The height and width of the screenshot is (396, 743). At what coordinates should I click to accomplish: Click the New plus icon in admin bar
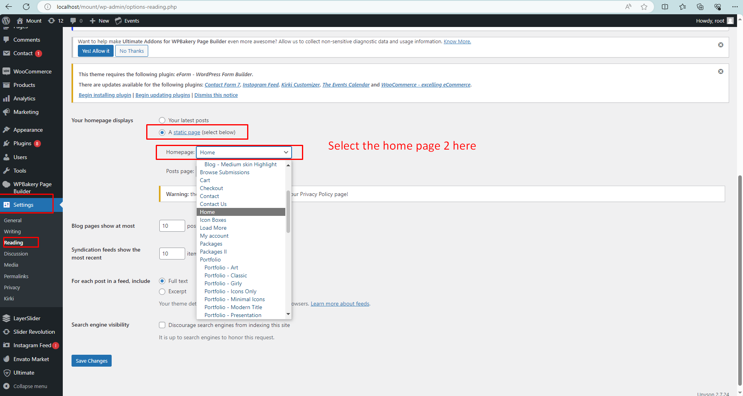tap(93, 21)
